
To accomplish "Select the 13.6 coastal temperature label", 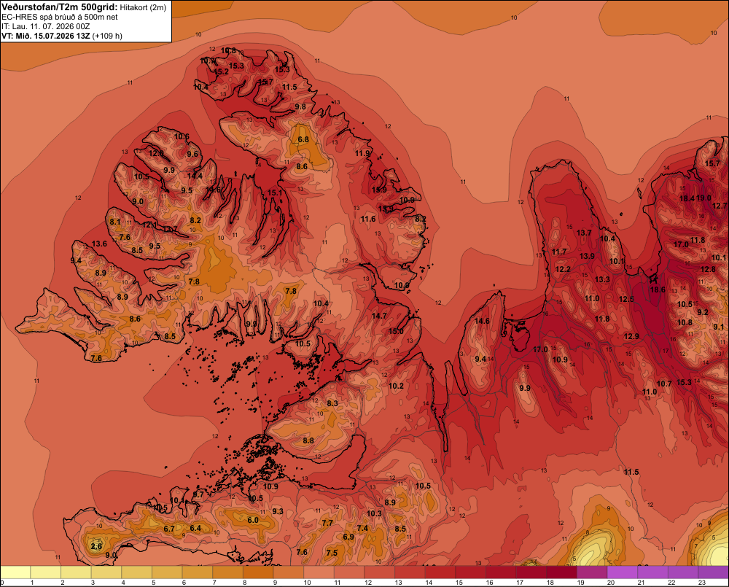I will click(99, 244).
